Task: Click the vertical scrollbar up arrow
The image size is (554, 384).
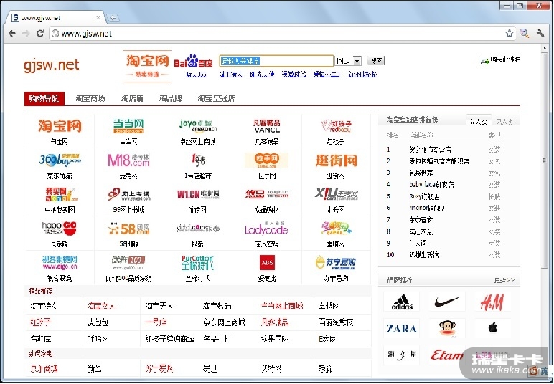Action: click(545, 49)
